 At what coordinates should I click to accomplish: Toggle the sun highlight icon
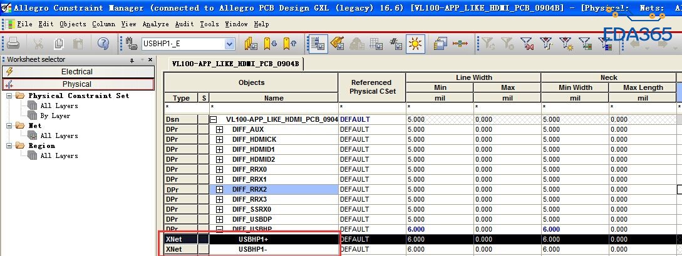pos(415,44)
